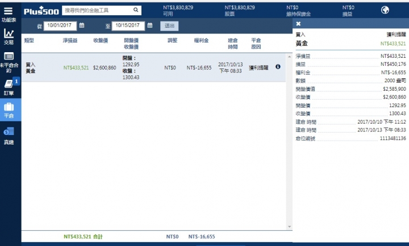Image resolution: width=409 pixels, height=246 pixels.
Task: Select 平倉 closed positions briefcase
Action: (9, 109)
